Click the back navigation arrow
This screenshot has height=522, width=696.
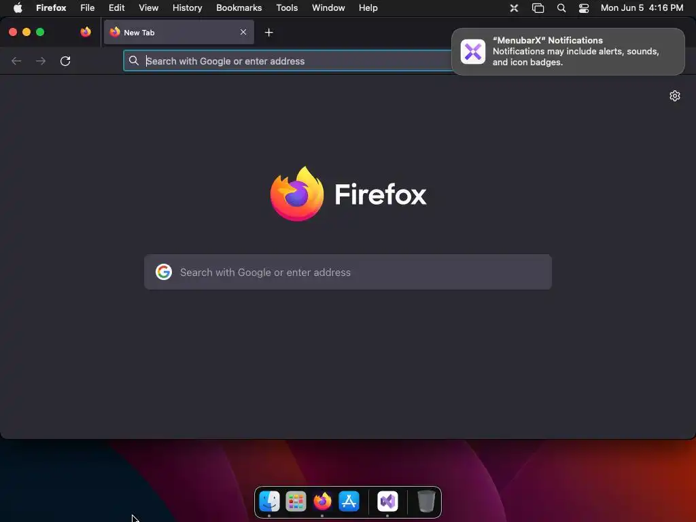[16, 60]
